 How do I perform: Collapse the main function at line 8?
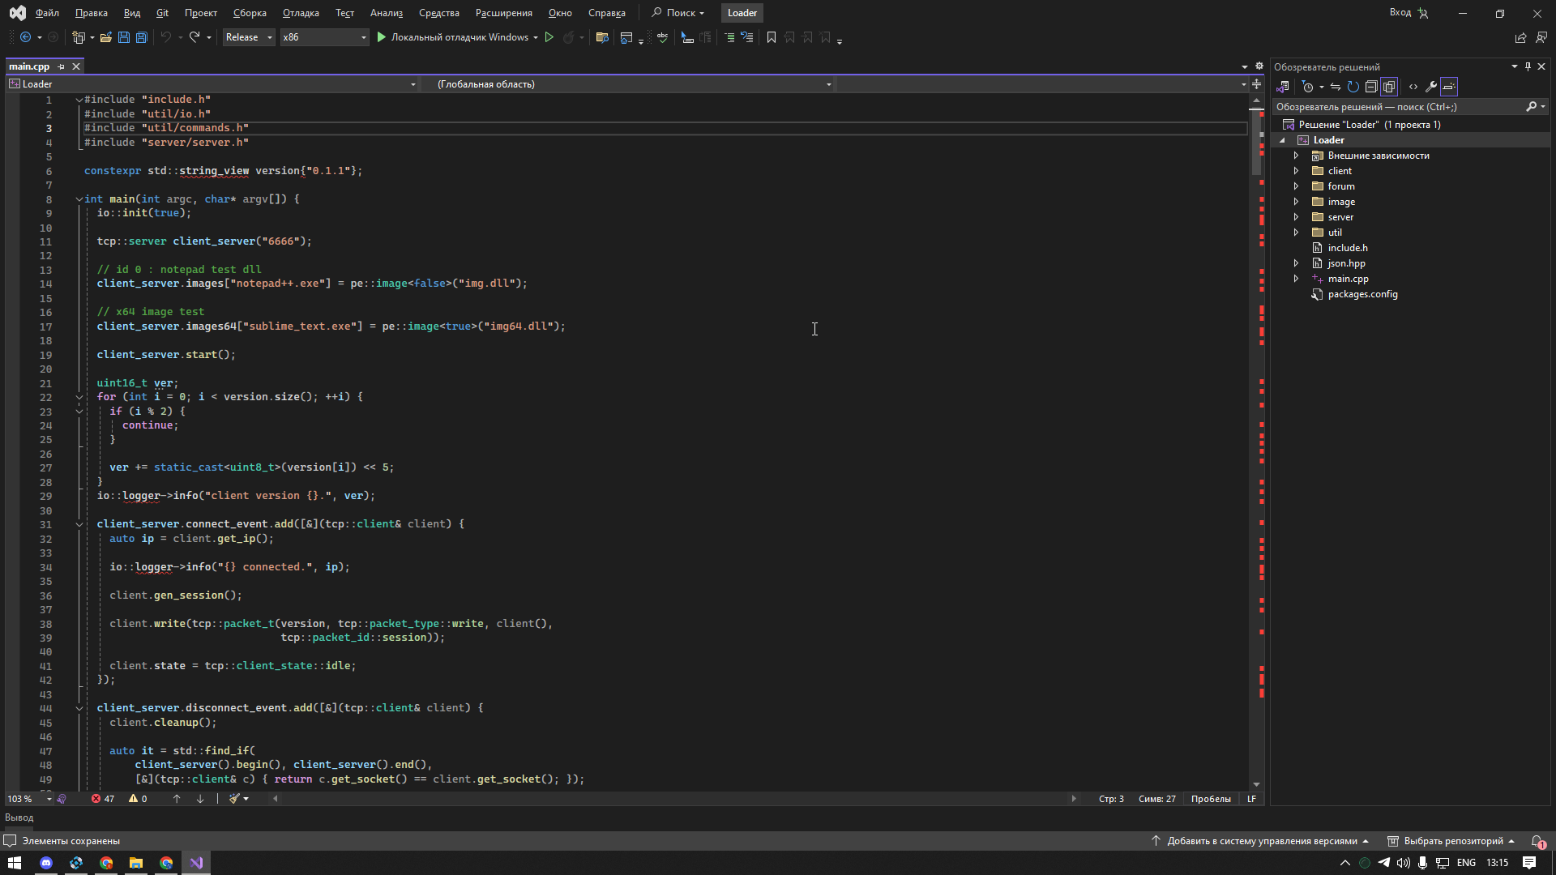click(x=79, y=199)
